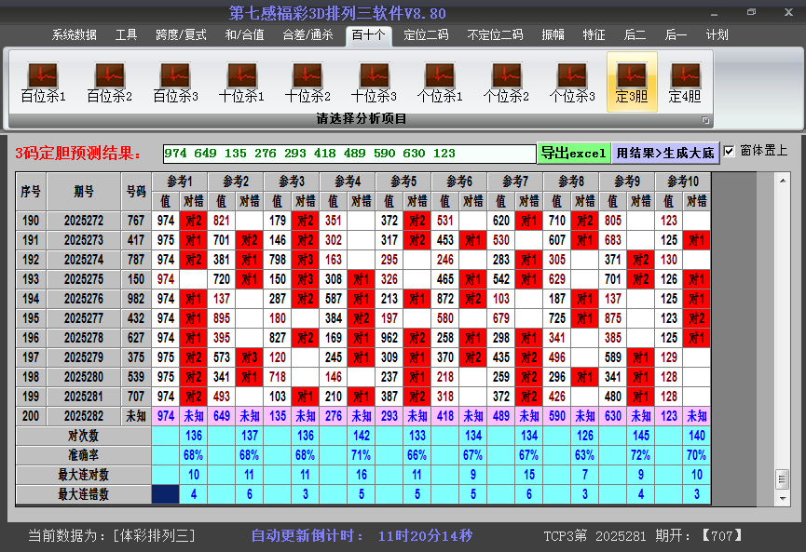Uncheck the 窗体置上 checkbox
Viewport: 806px width, 552px height.
point(730,151)
